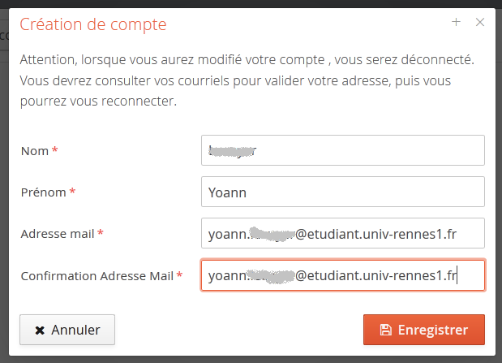Click the red asterisk after Adresse mail
502x363 pixels.
(x=101, y=234)
